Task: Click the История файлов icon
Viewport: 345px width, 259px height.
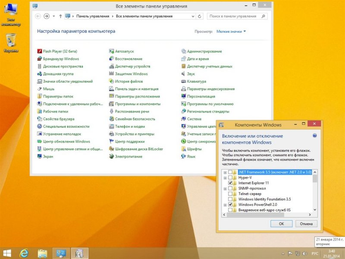Action: coord(112,81)
